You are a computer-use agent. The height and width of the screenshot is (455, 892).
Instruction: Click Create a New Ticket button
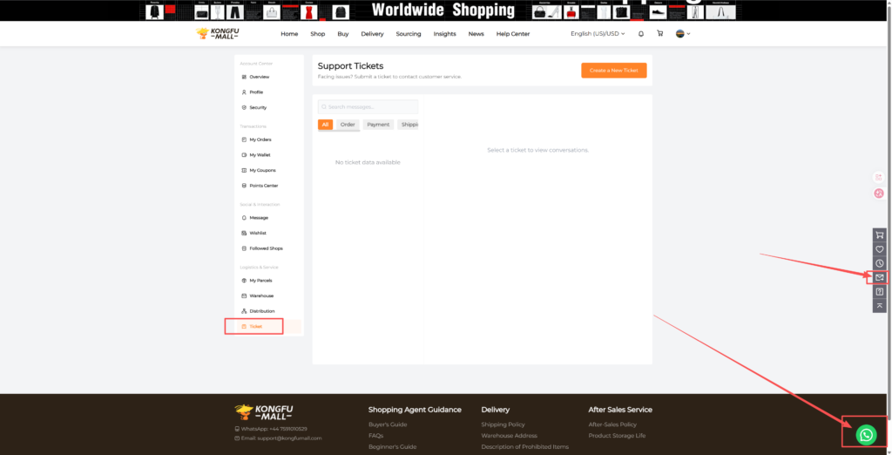614,71
